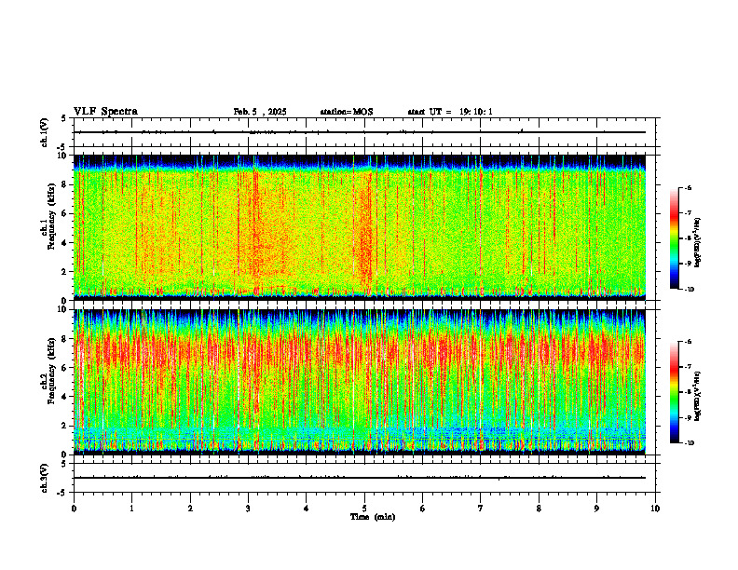This screenshot has width=738, height=570.
Task: Select the date text "Feb. 5, 2025"
Action: (260, 112)
